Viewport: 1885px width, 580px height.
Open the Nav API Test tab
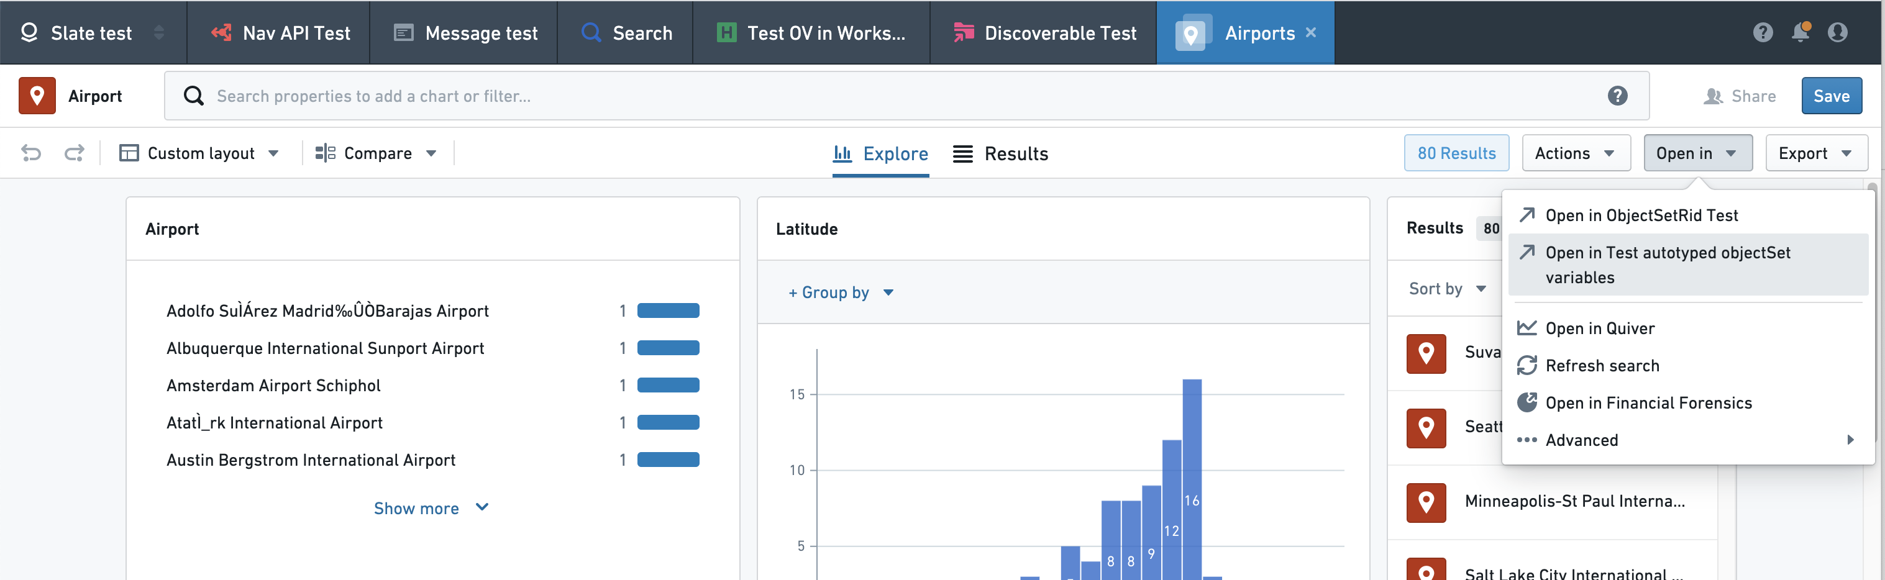(x=279, y=32)
